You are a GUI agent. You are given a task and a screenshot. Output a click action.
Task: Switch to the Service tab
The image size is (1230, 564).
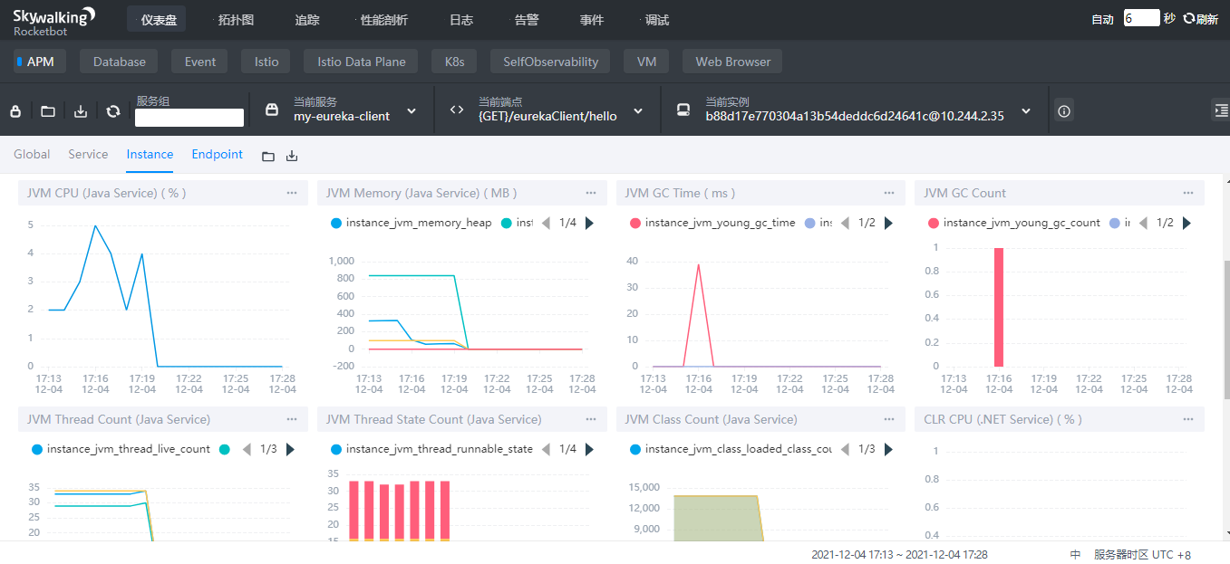[x=88, y=154]
